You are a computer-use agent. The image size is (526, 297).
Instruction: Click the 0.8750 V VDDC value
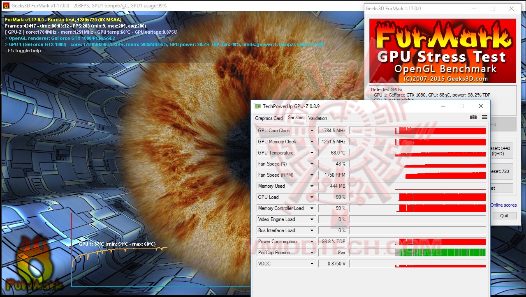pyautogui.click(x=333, y=264)
